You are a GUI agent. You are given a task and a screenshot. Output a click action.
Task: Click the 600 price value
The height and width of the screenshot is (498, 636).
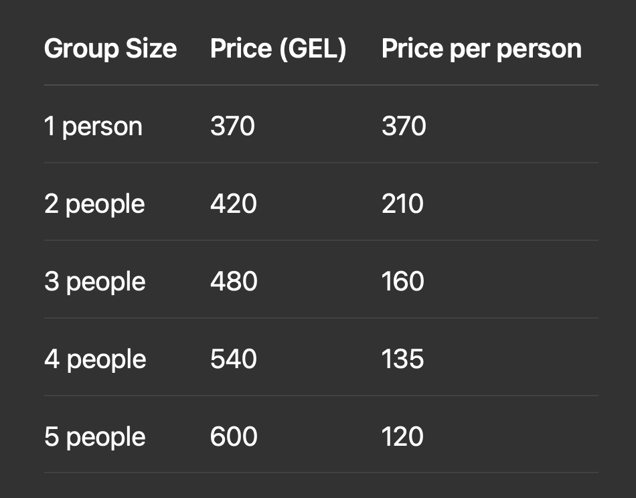click(x=234, y=437)
